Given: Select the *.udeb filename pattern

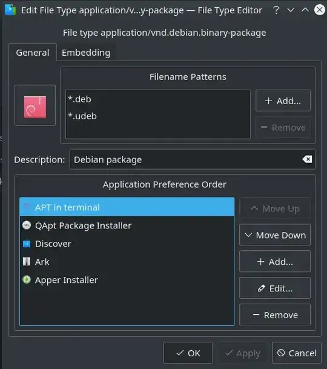Looking at the screenshot, I should [x=158, y=116].
